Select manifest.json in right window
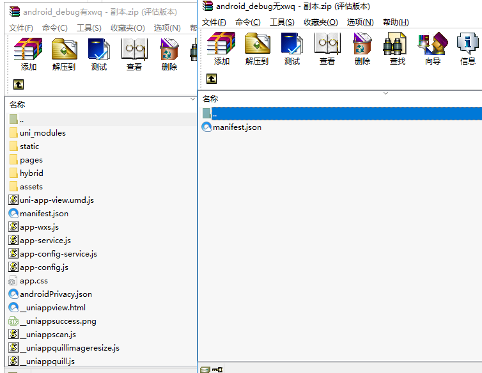Viewport: 482px width, 373px height. click(x=237, y=127)
